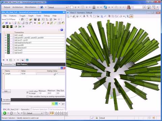The image size is (162, 121).
Task: Open the Dataset menu in top bar
Action: pos(7,7)
